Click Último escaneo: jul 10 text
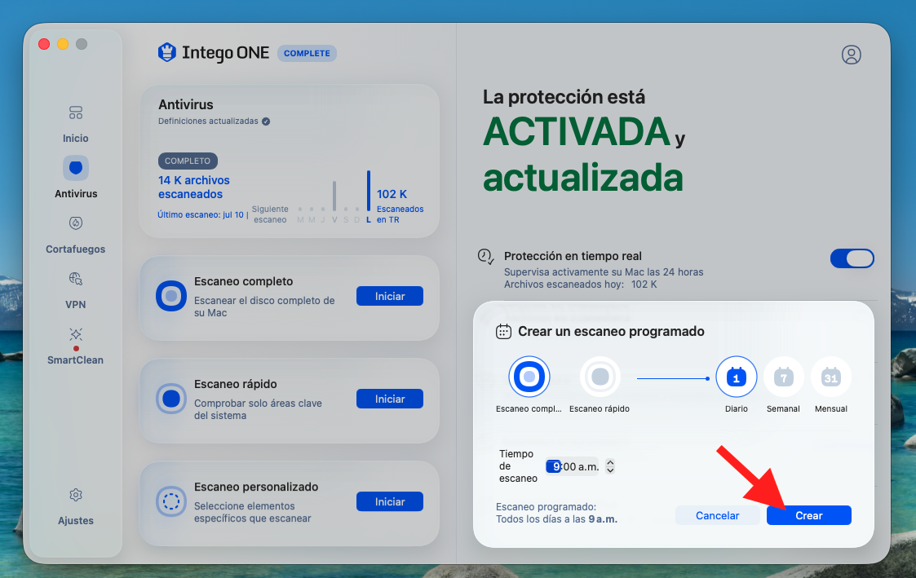The image size is (916, 578). point(201,215)
